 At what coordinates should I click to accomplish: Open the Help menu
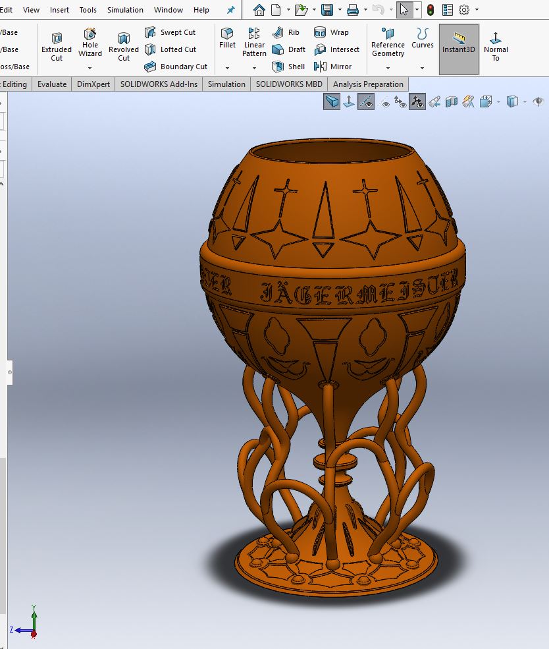click(201, 9)
